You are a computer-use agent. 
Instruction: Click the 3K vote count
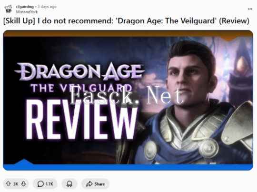(x=16, y=184)
